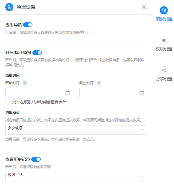
Task: Click the info icon beside 截止时间
Action: (x=99, y=83)
